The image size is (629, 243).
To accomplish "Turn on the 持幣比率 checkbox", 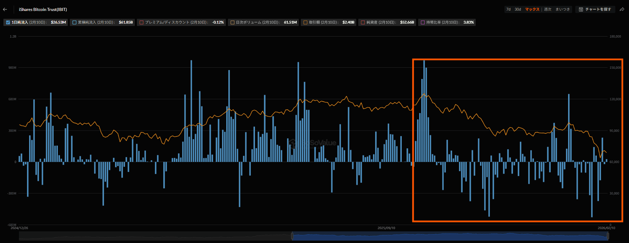I will [x=423, y=23].
